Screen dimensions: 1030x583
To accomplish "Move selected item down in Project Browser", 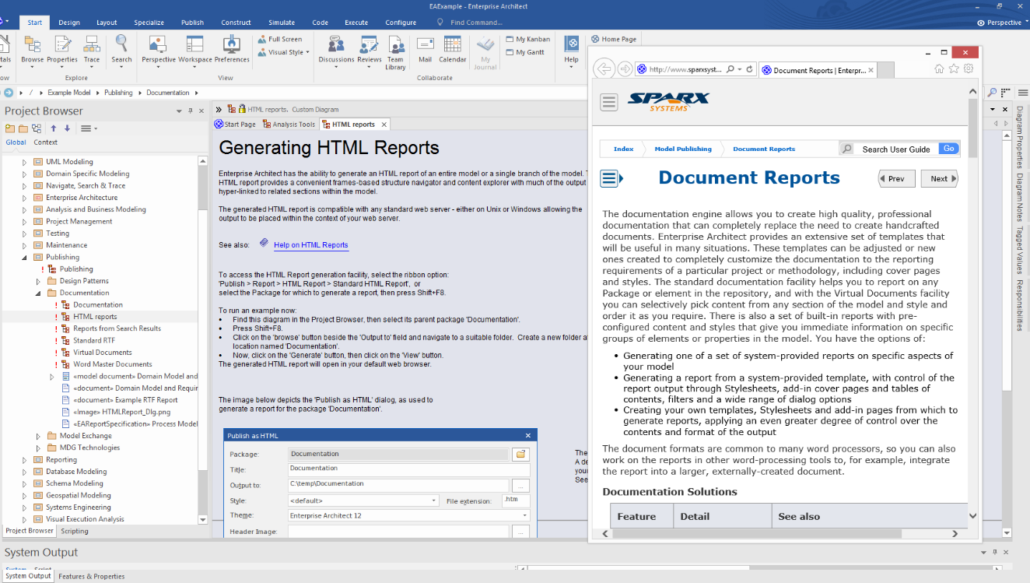I will (x=67, y=128).
